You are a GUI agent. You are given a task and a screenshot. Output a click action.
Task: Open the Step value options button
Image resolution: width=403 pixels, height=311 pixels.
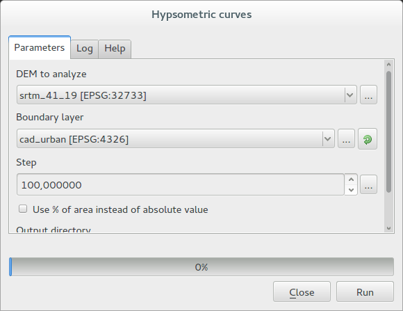pyautogui.click(x=368, y=184)
